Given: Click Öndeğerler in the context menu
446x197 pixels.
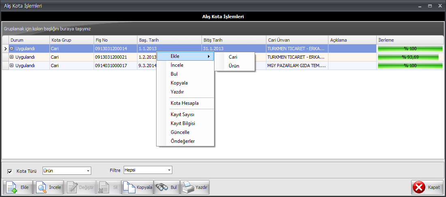Looking at the screenshot, I should click(x=183, y=141).
